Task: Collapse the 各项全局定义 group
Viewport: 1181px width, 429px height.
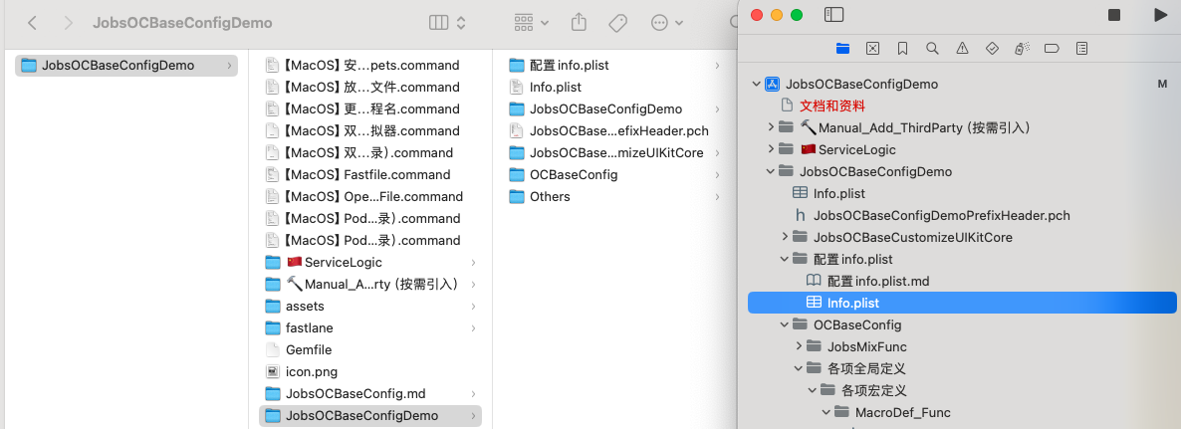Action: (799, 369)
